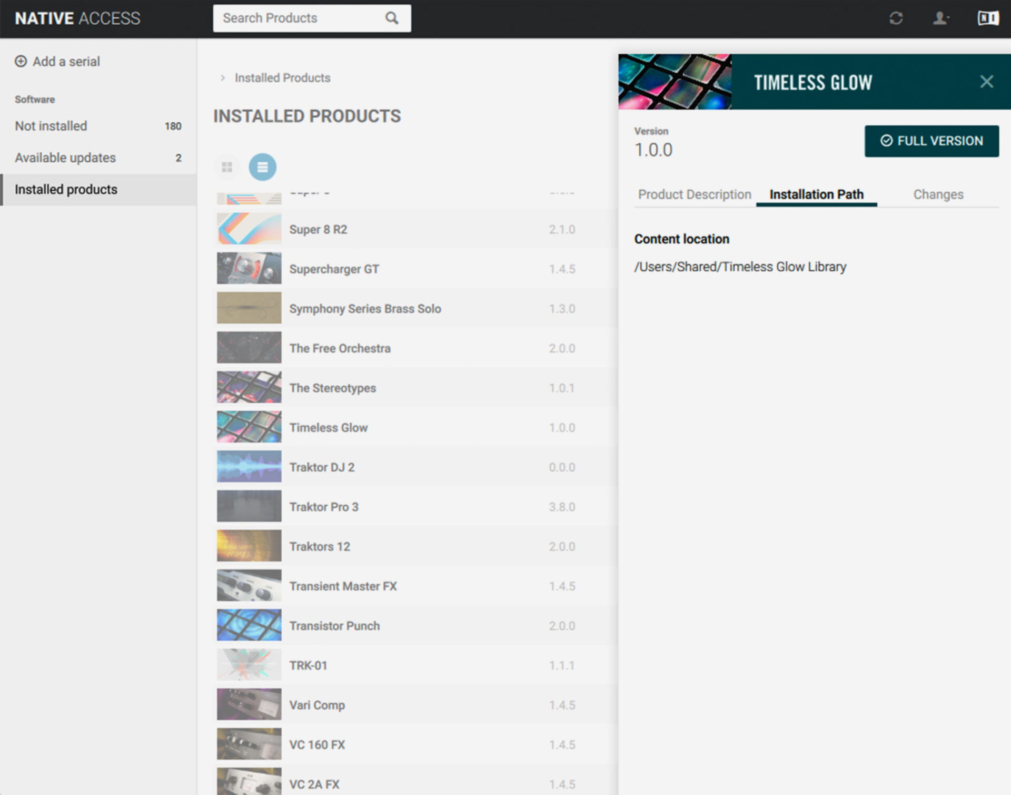This screenshot has height=795, width=1011.
Task: Switch to list view layout
Action: coord(263,167)
